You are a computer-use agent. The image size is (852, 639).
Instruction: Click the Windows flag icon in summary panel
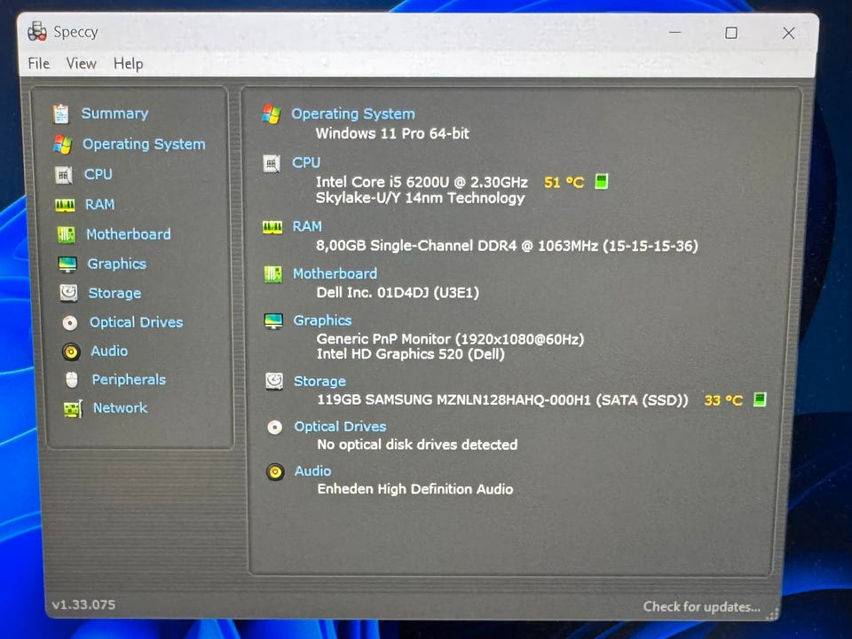pos(272,114)
